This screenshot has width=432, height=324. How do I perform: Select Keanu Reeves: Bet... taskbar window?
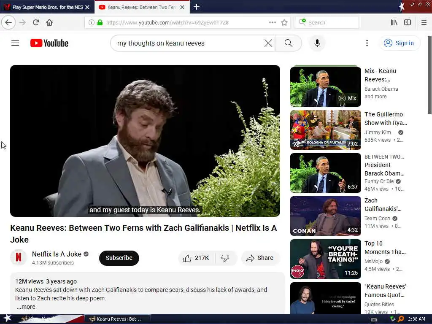pyautogui.click(x=117, y=319)
